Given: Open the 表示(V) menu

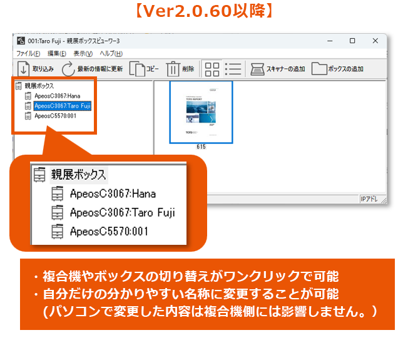Looking at the screenshot, I should 83,54.
